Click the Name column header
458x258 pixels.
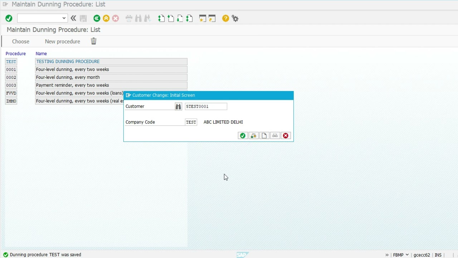41,54
